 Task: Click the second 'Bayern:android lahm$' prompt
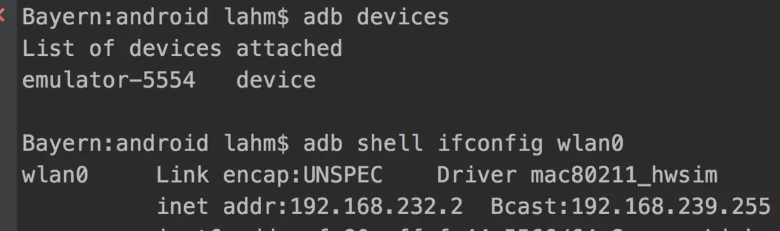156,144
